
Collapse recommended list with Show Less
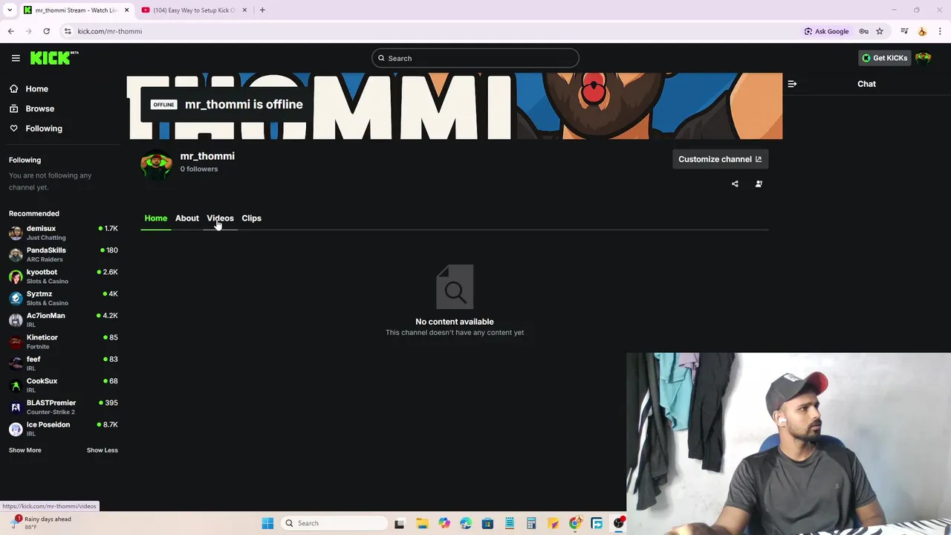click(102, 450)
